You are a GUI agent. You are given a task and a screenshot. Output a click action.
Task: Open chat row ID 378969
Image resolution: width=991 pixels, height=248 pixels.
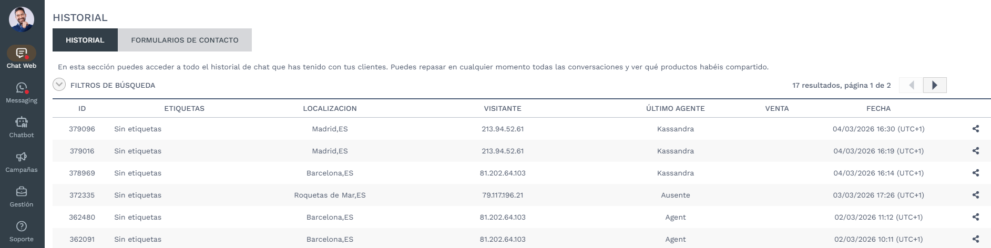[82, 173]
